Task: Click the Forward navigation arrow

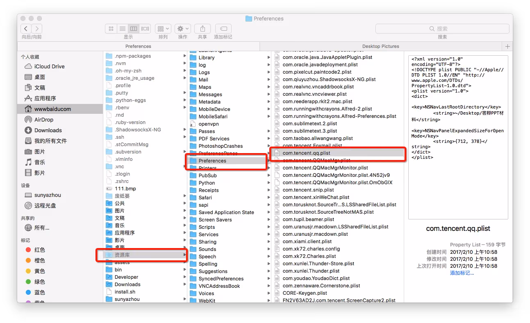Action: (x=37, y=29)
